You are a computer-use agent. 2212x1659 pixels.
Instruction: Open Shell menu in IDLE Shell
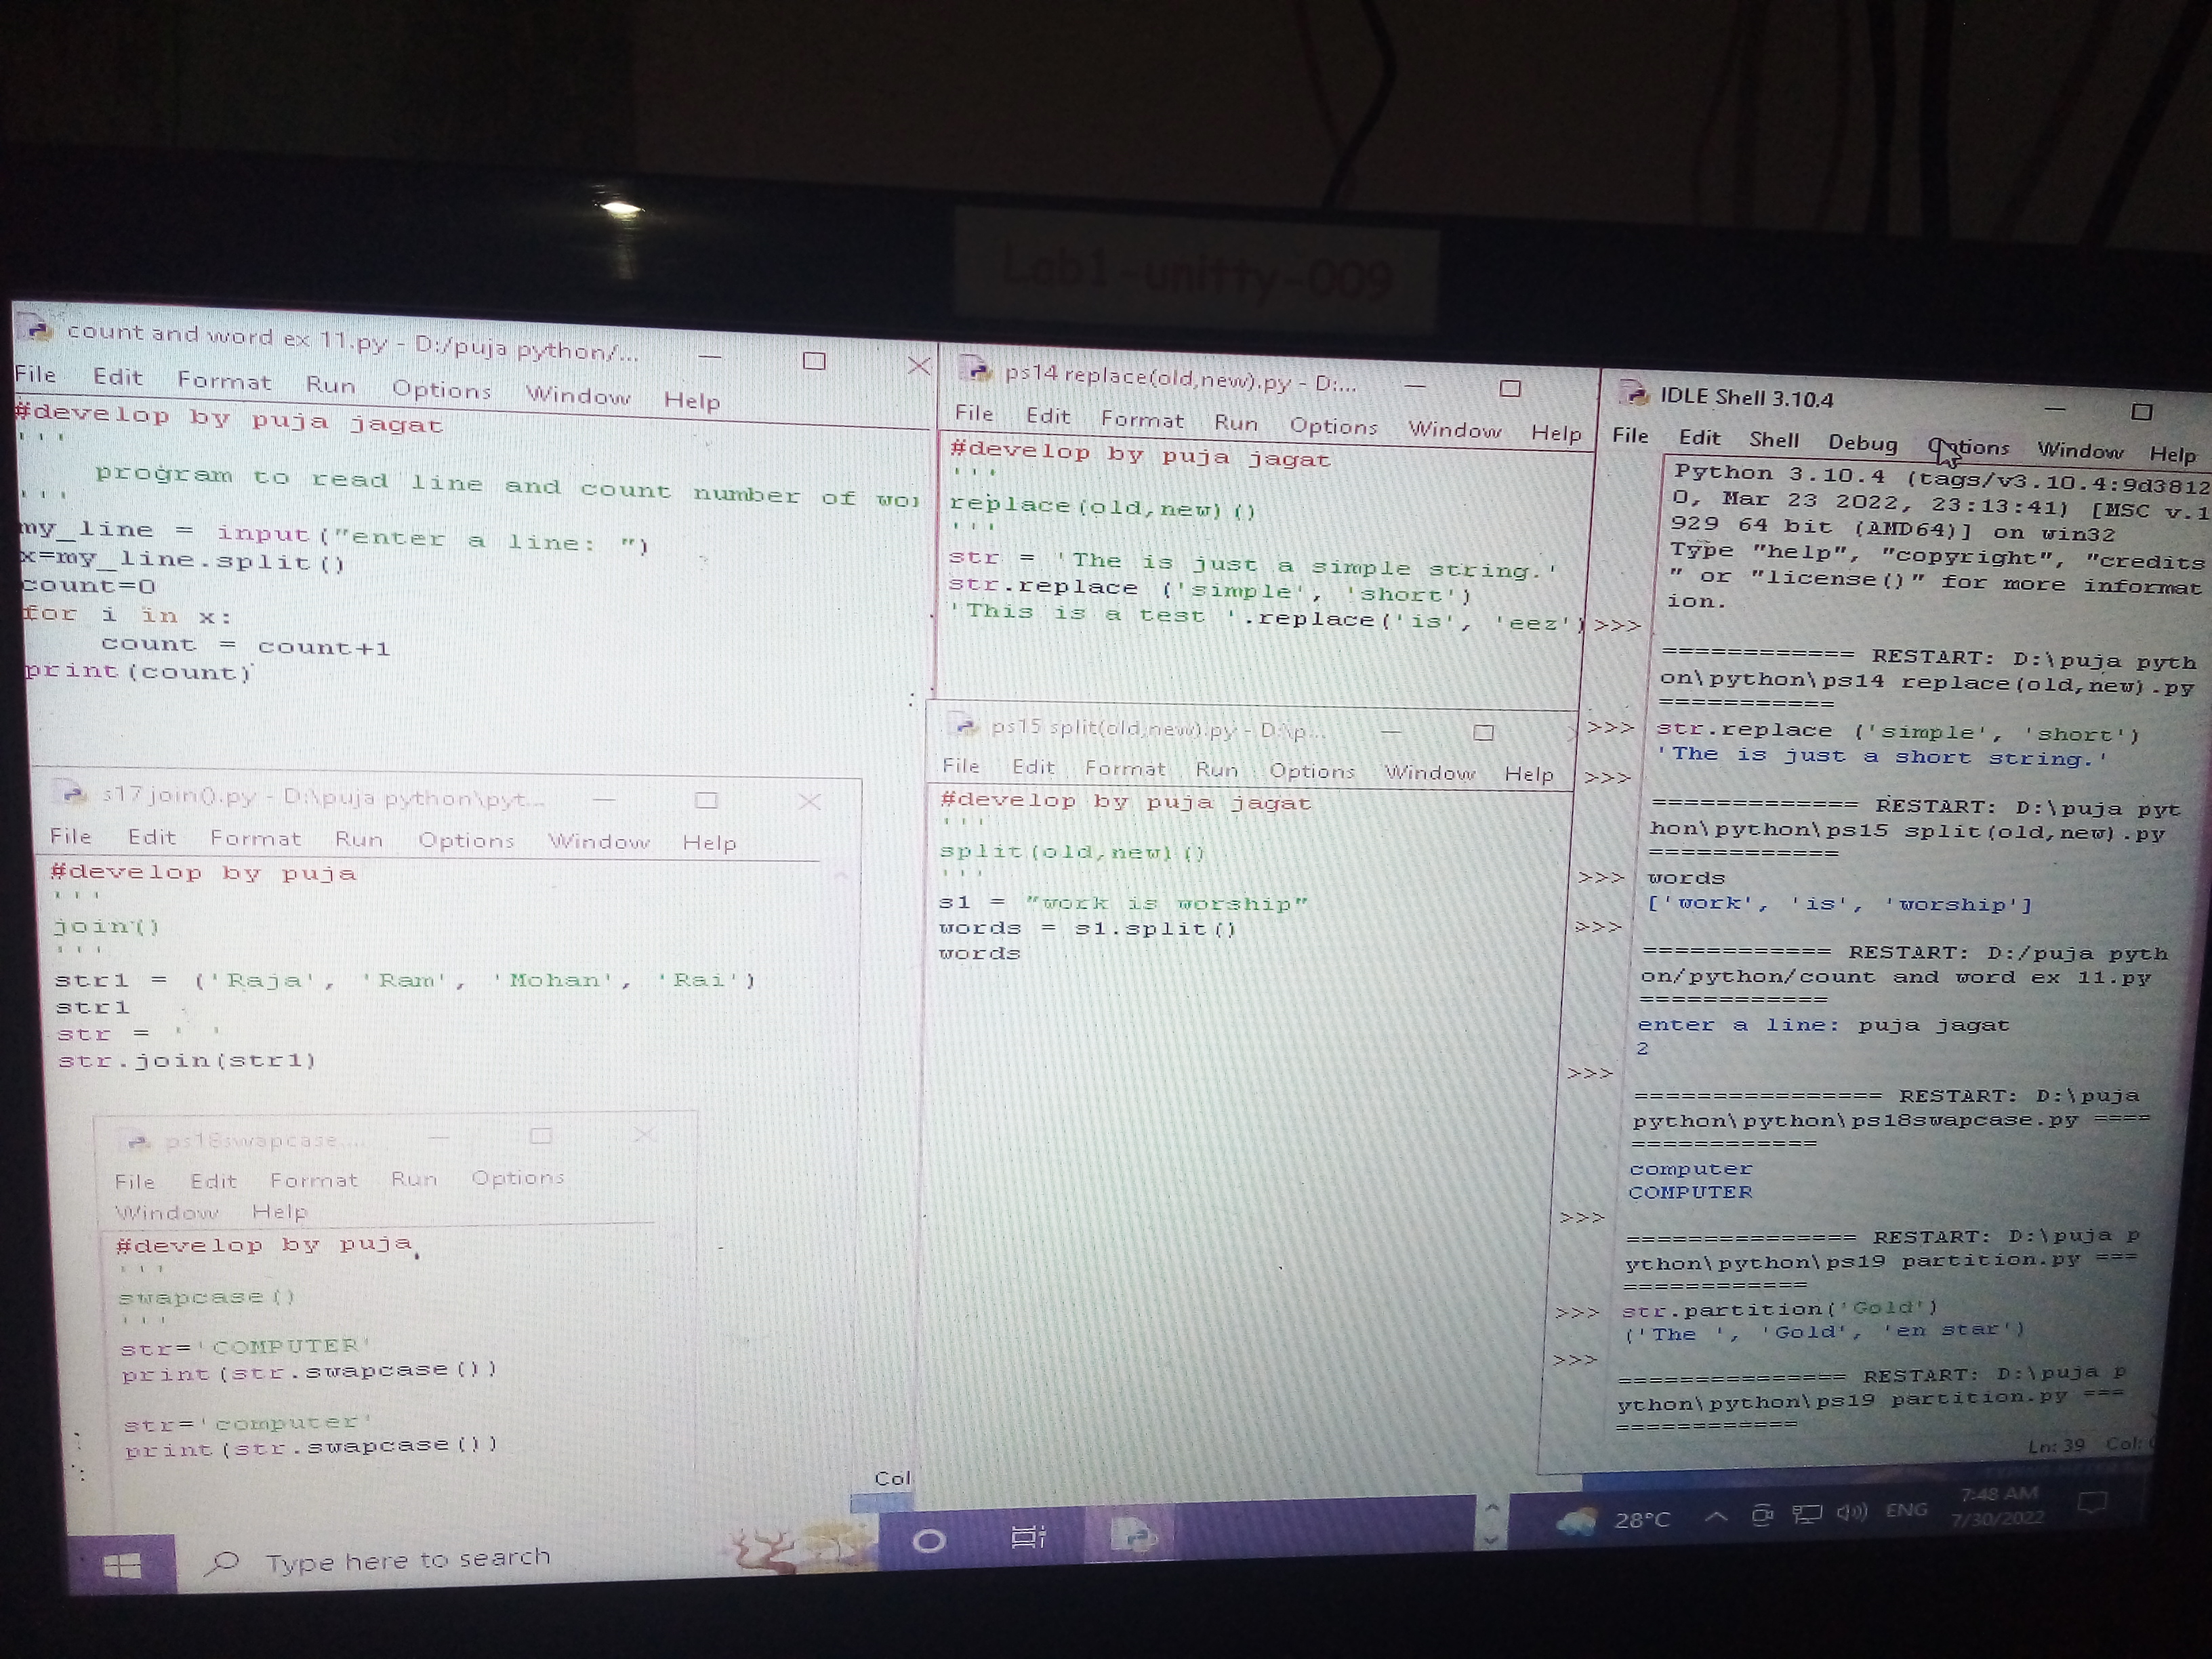pos(1773,439)
